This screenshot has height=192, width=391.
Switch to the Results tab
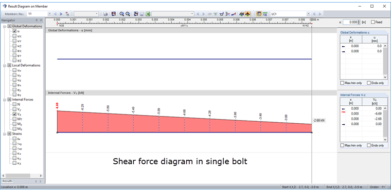(x=8, y=181)
